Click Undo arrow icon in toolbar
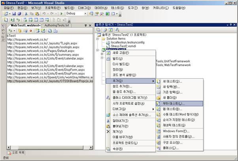This screenshot has height=161, width=238. 44,14
